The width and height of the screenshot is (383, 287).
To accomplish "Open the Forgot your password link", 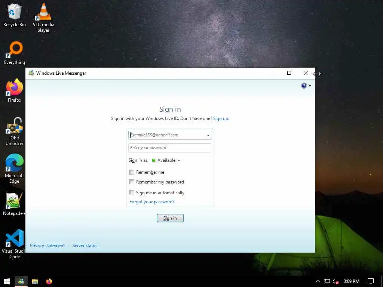I will tap(152, 202).
